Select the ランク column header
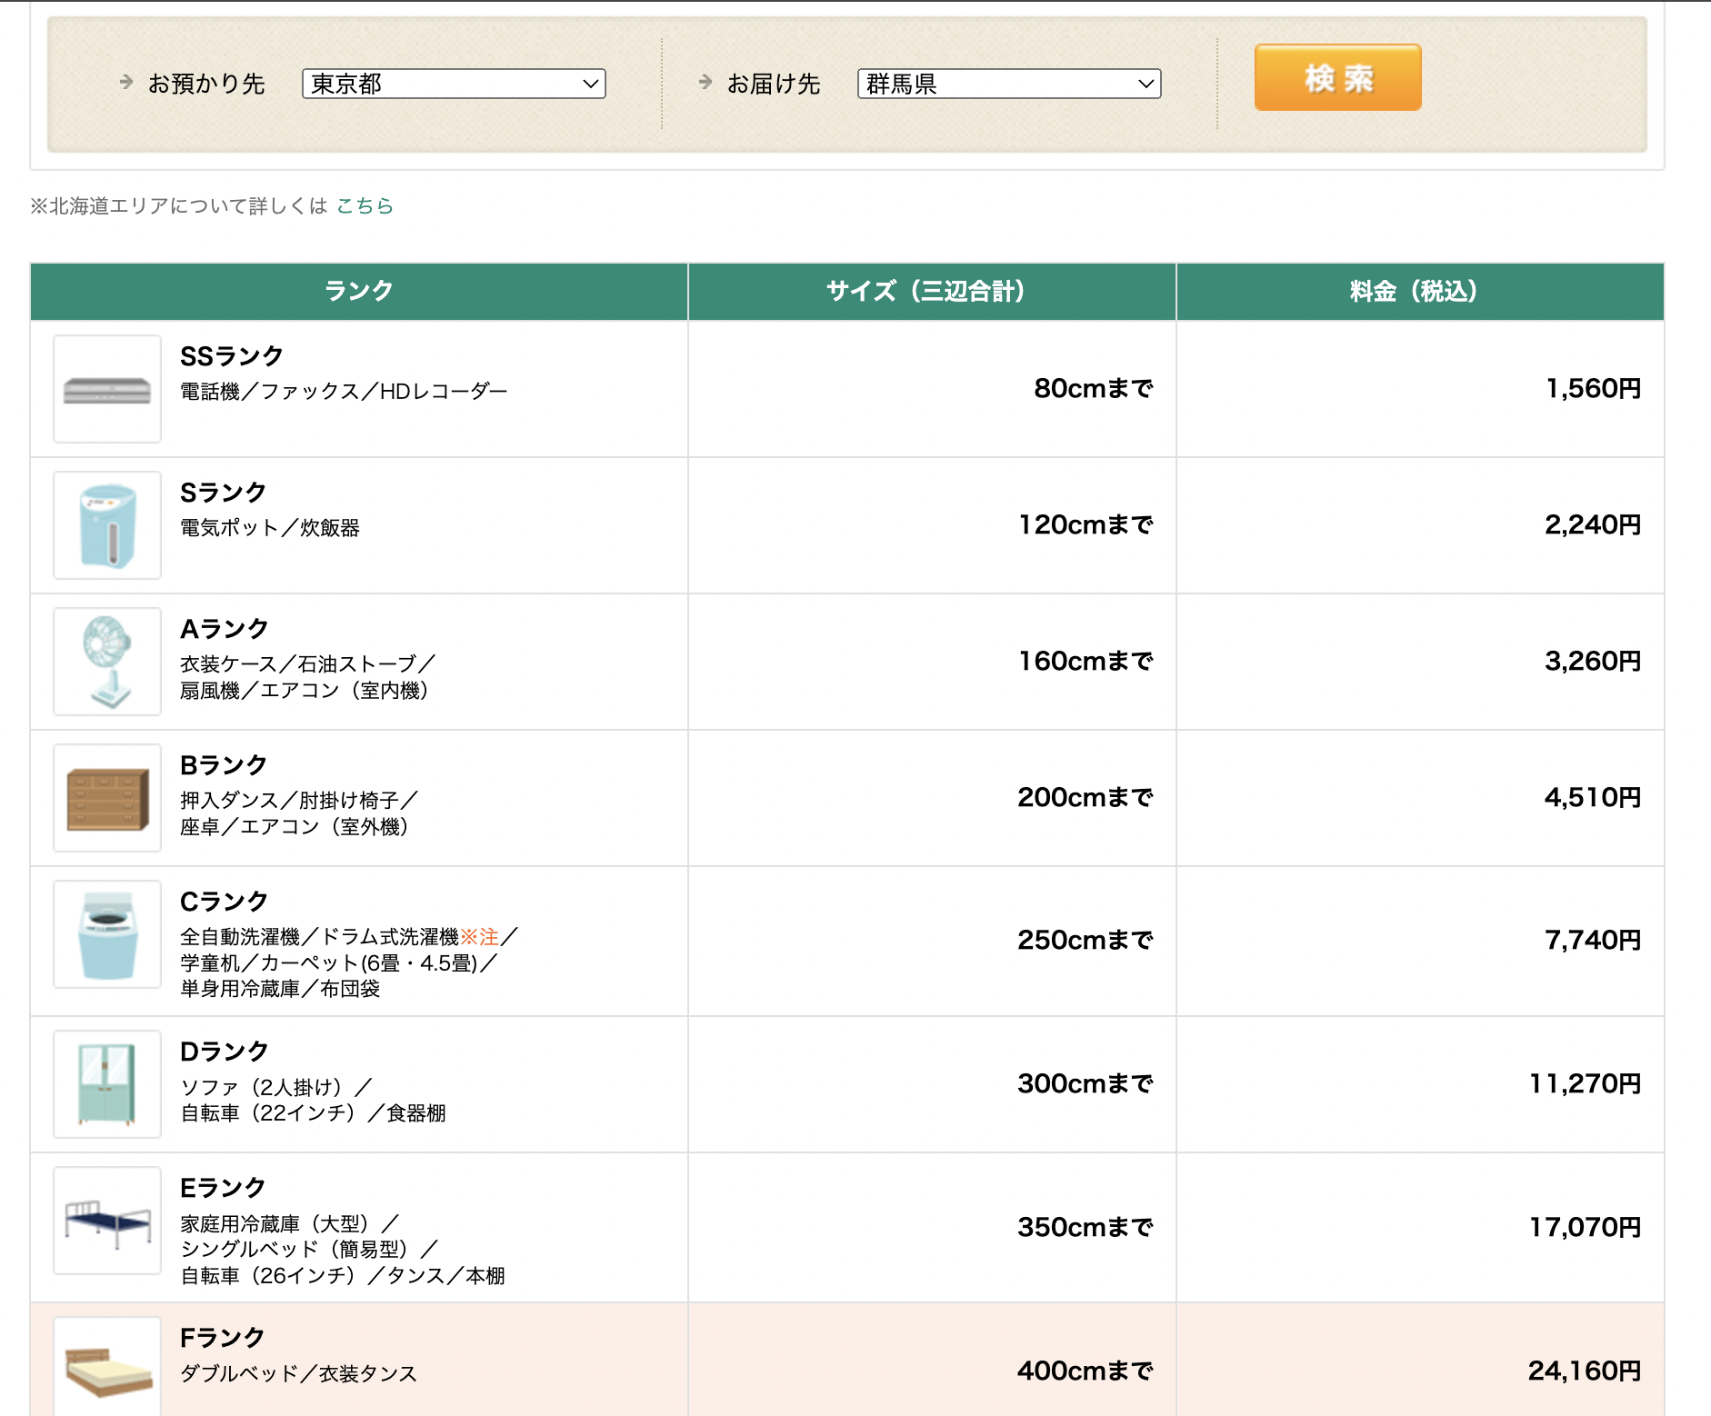Viewport: 1711px width, 1416px height. click(358, 291)
